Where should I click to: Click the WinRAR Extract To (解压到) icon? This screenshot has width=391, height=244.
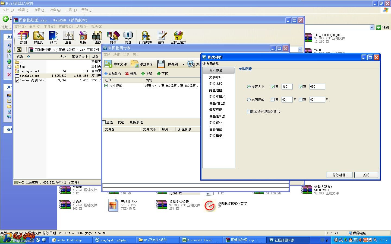39,37
